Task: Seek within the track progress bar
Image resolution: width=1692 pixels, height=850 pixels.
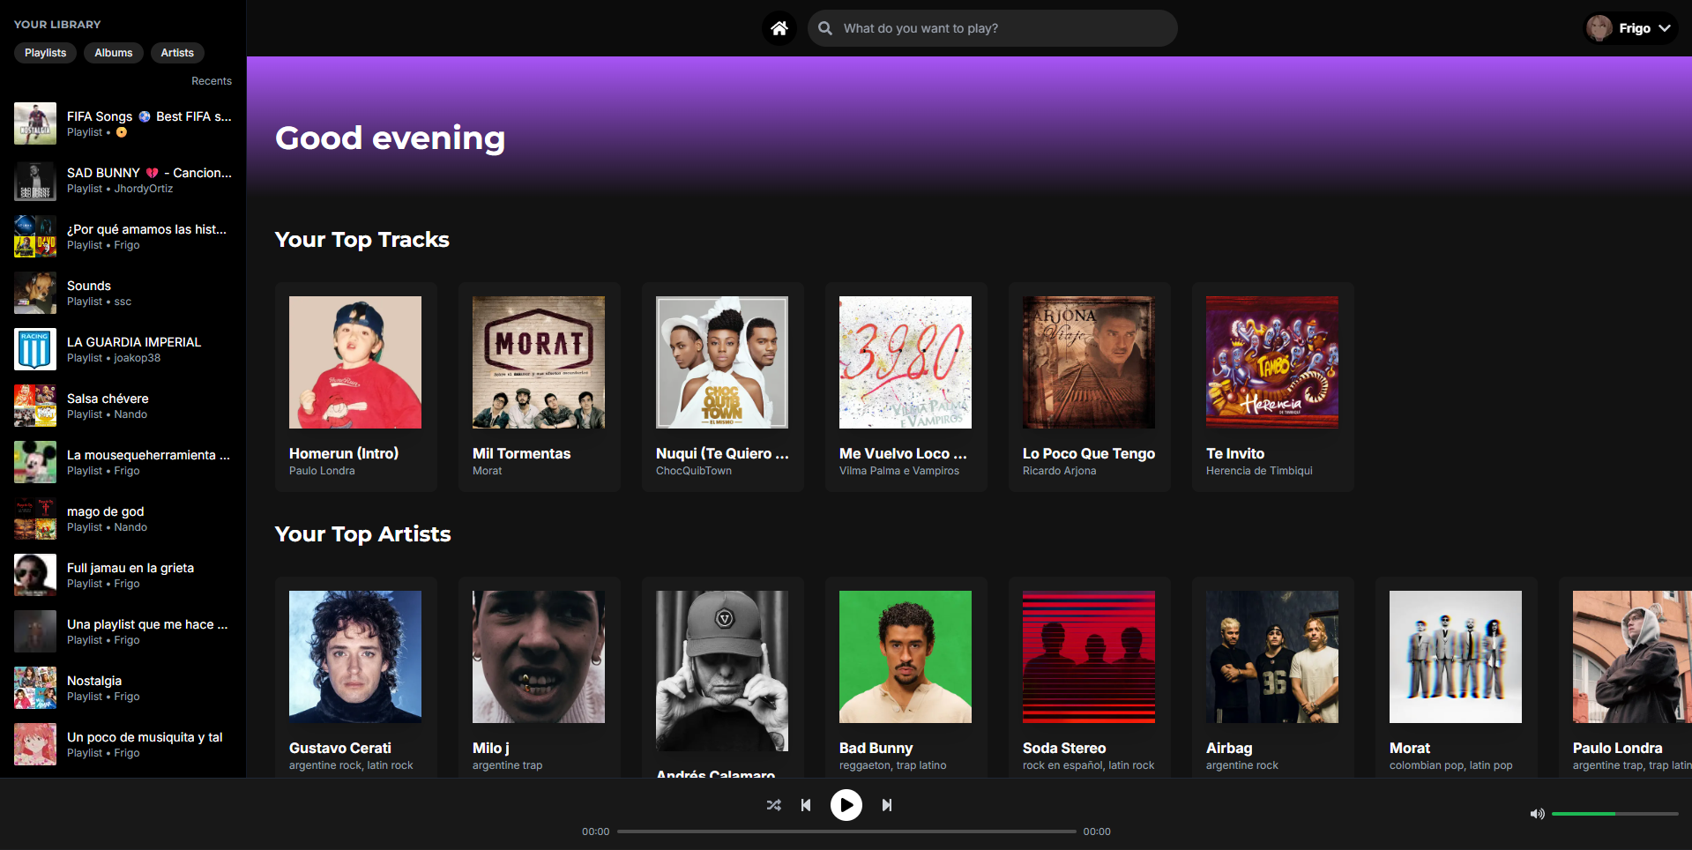Action: (x=846, y=831)
